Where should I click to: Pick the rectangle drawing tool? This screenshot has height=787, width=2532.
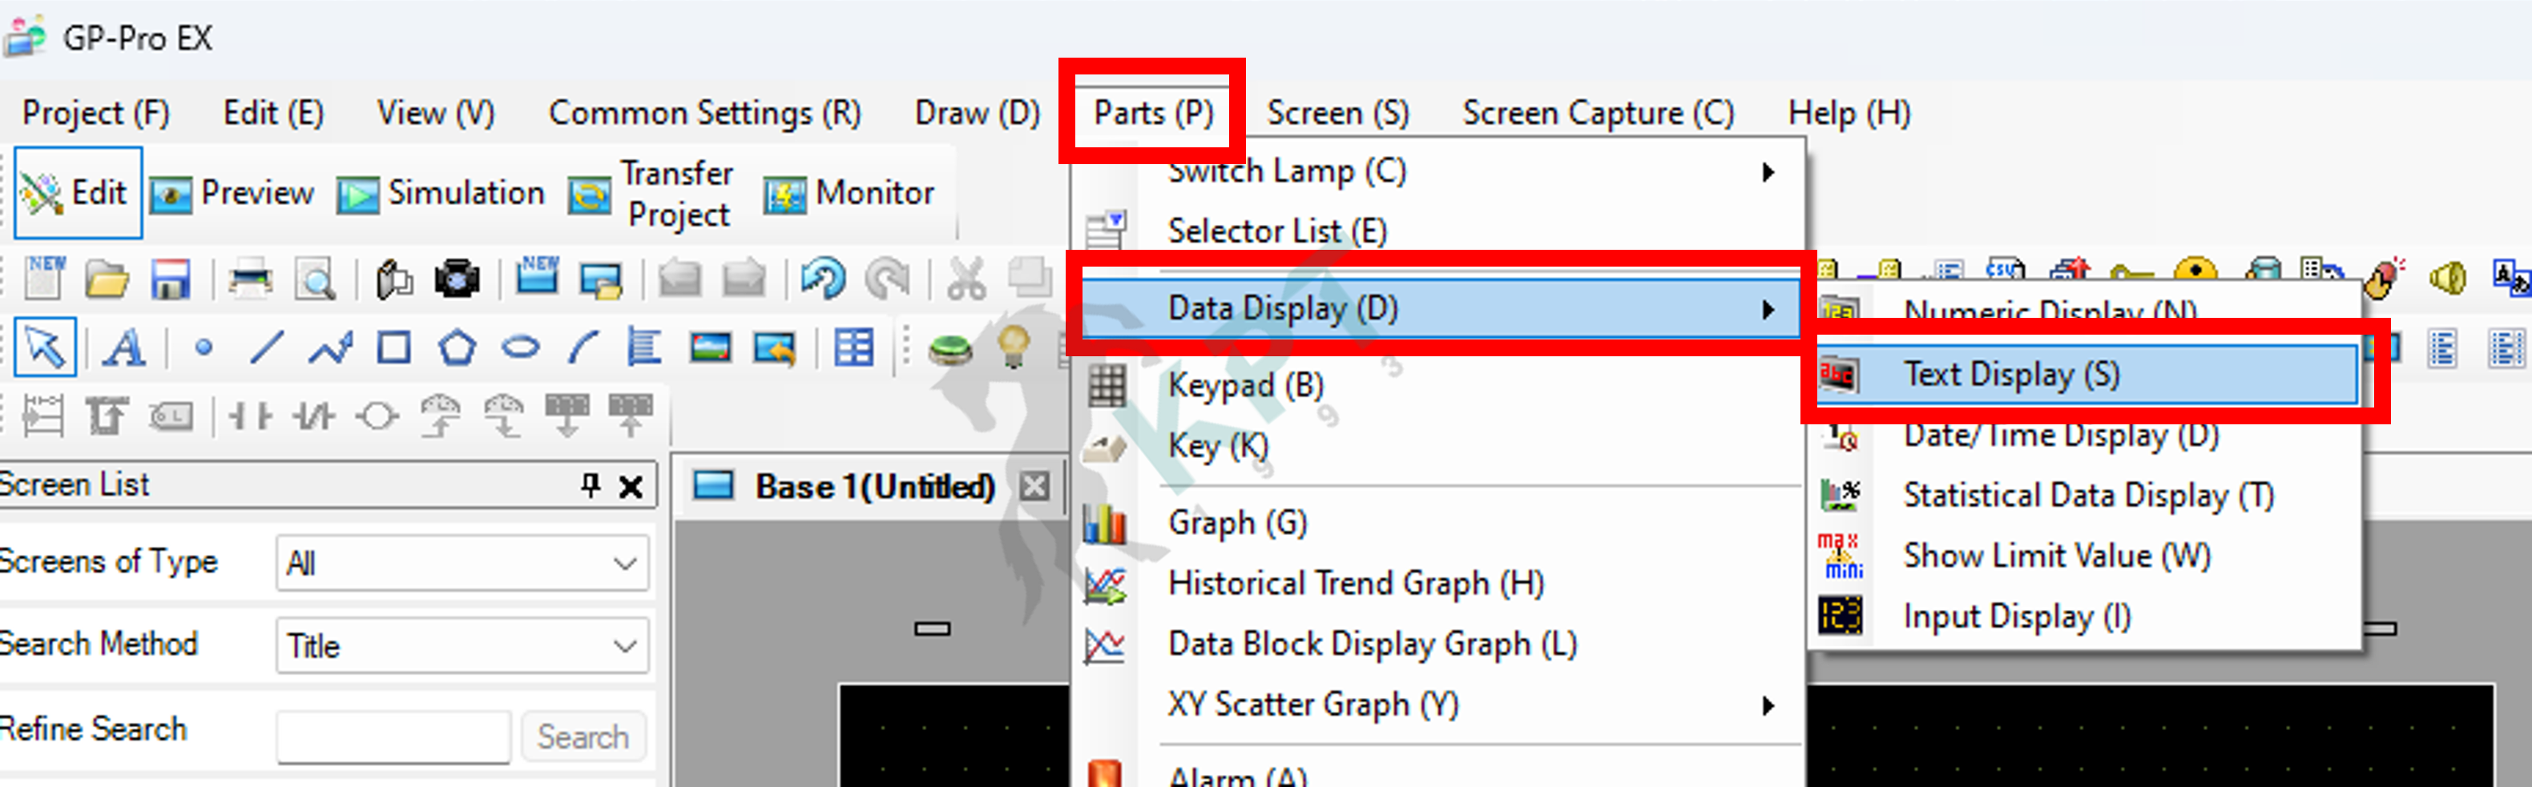[394, 347]
